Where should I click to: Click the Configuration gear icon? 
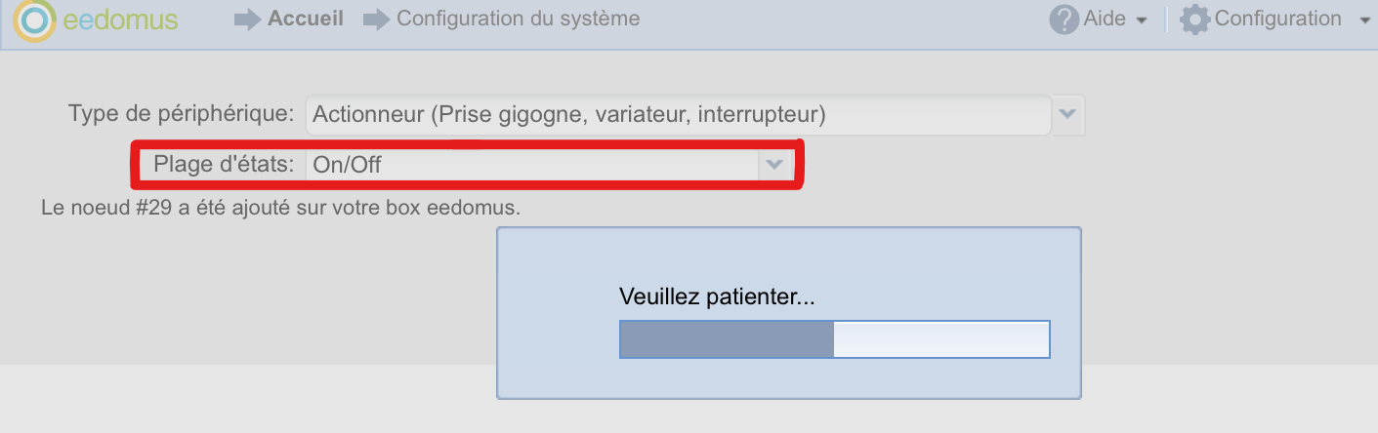click(1194, 20)
